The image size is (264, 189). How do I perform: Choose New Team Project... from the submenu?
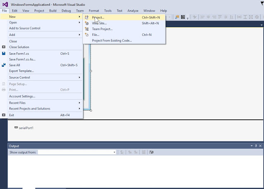[124, 29]
